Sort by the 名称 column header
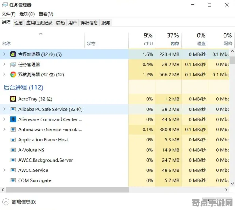This screenshot has height=210, width=235. (x=42, y=40)
